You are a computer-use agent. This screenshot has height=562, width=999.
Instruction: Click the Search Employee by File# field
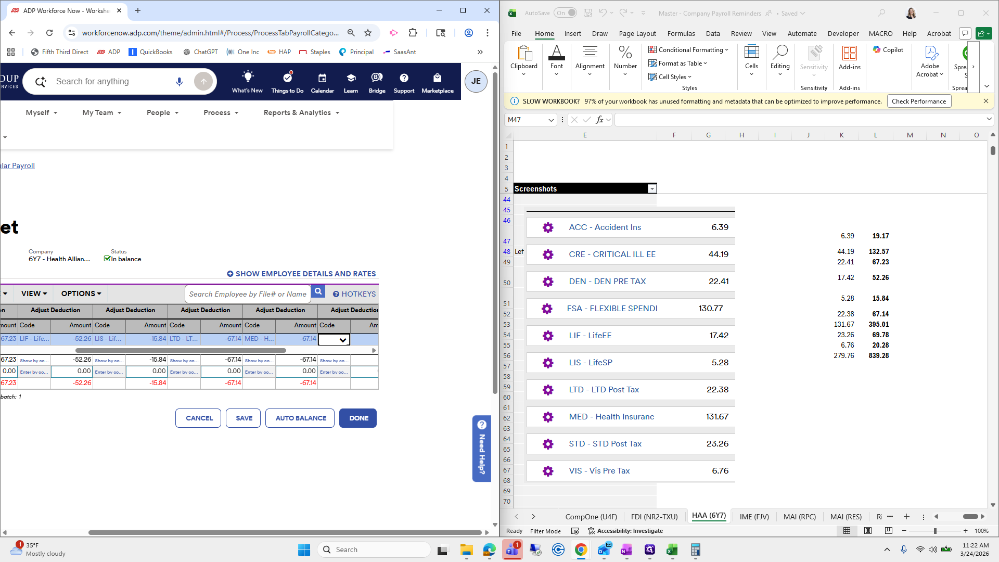coord(247,293)
